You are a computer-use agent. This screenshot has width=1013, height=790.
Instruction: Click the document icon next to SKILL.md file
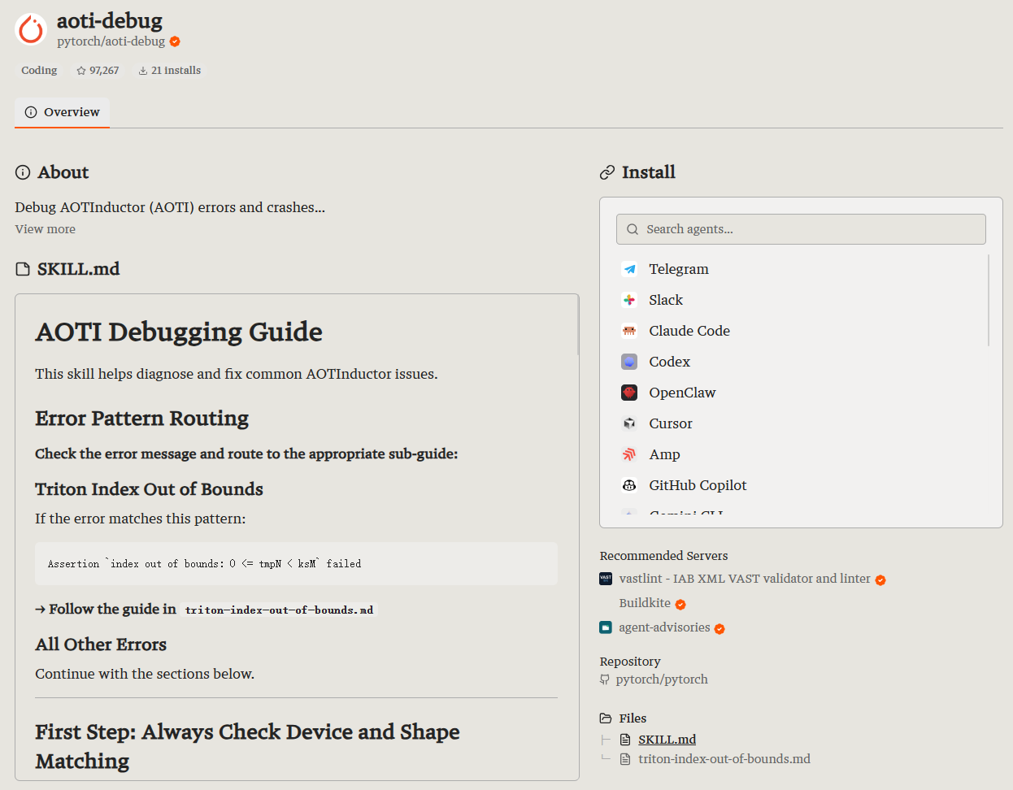click(x=625, y=740)
